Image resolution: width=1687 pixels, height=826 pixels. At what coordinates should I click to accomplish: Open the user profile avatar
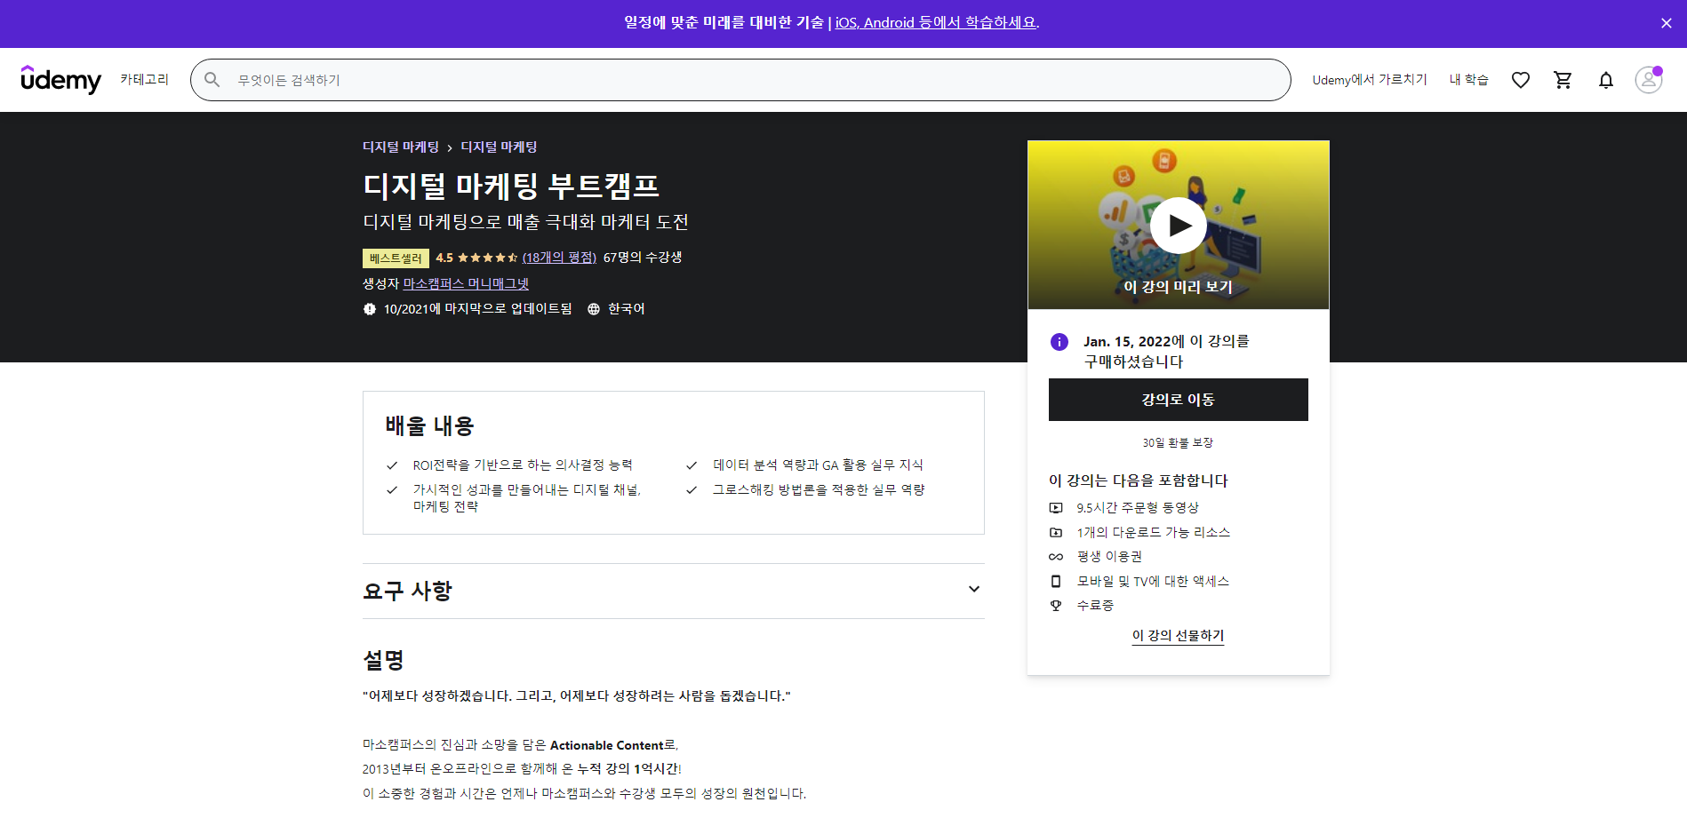pos(1649,80)
